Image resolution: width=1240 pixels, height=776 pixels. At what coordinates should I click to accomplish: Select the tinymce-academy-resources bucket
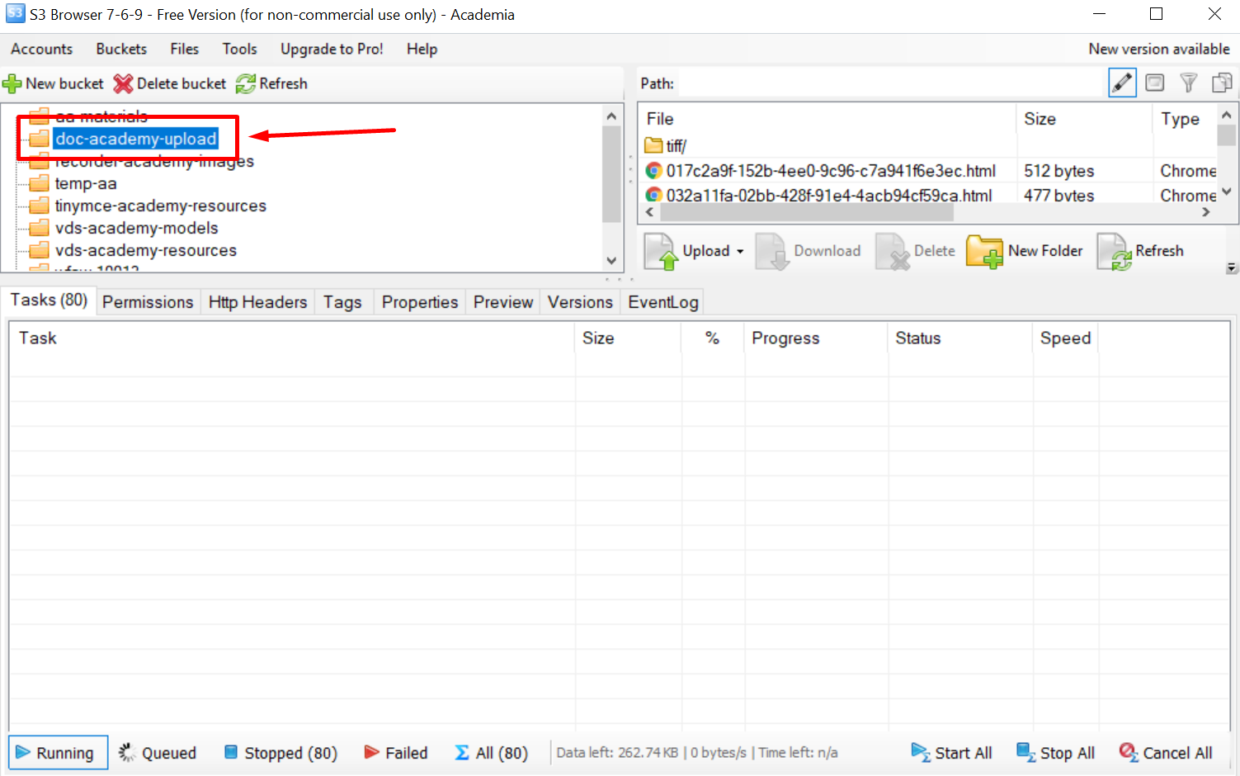(x=161, y=206)
